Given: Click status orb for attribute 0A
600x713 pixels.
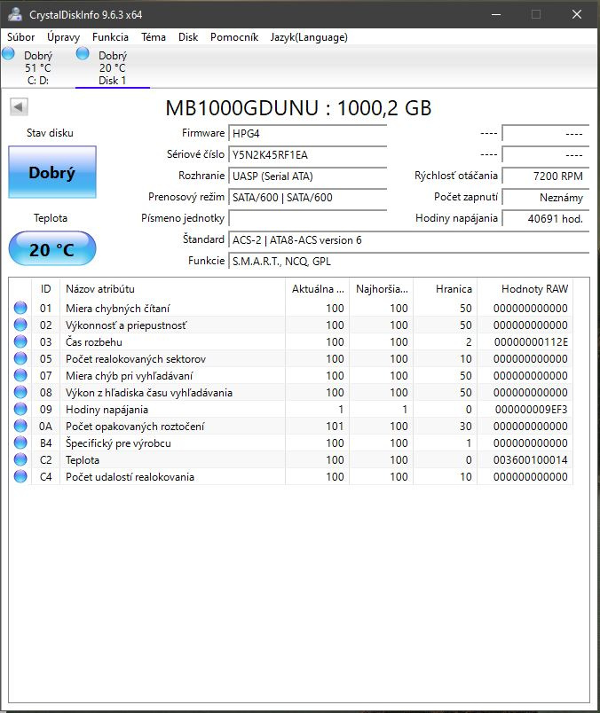Looking at the screenshot, I should tap(20, 426).
